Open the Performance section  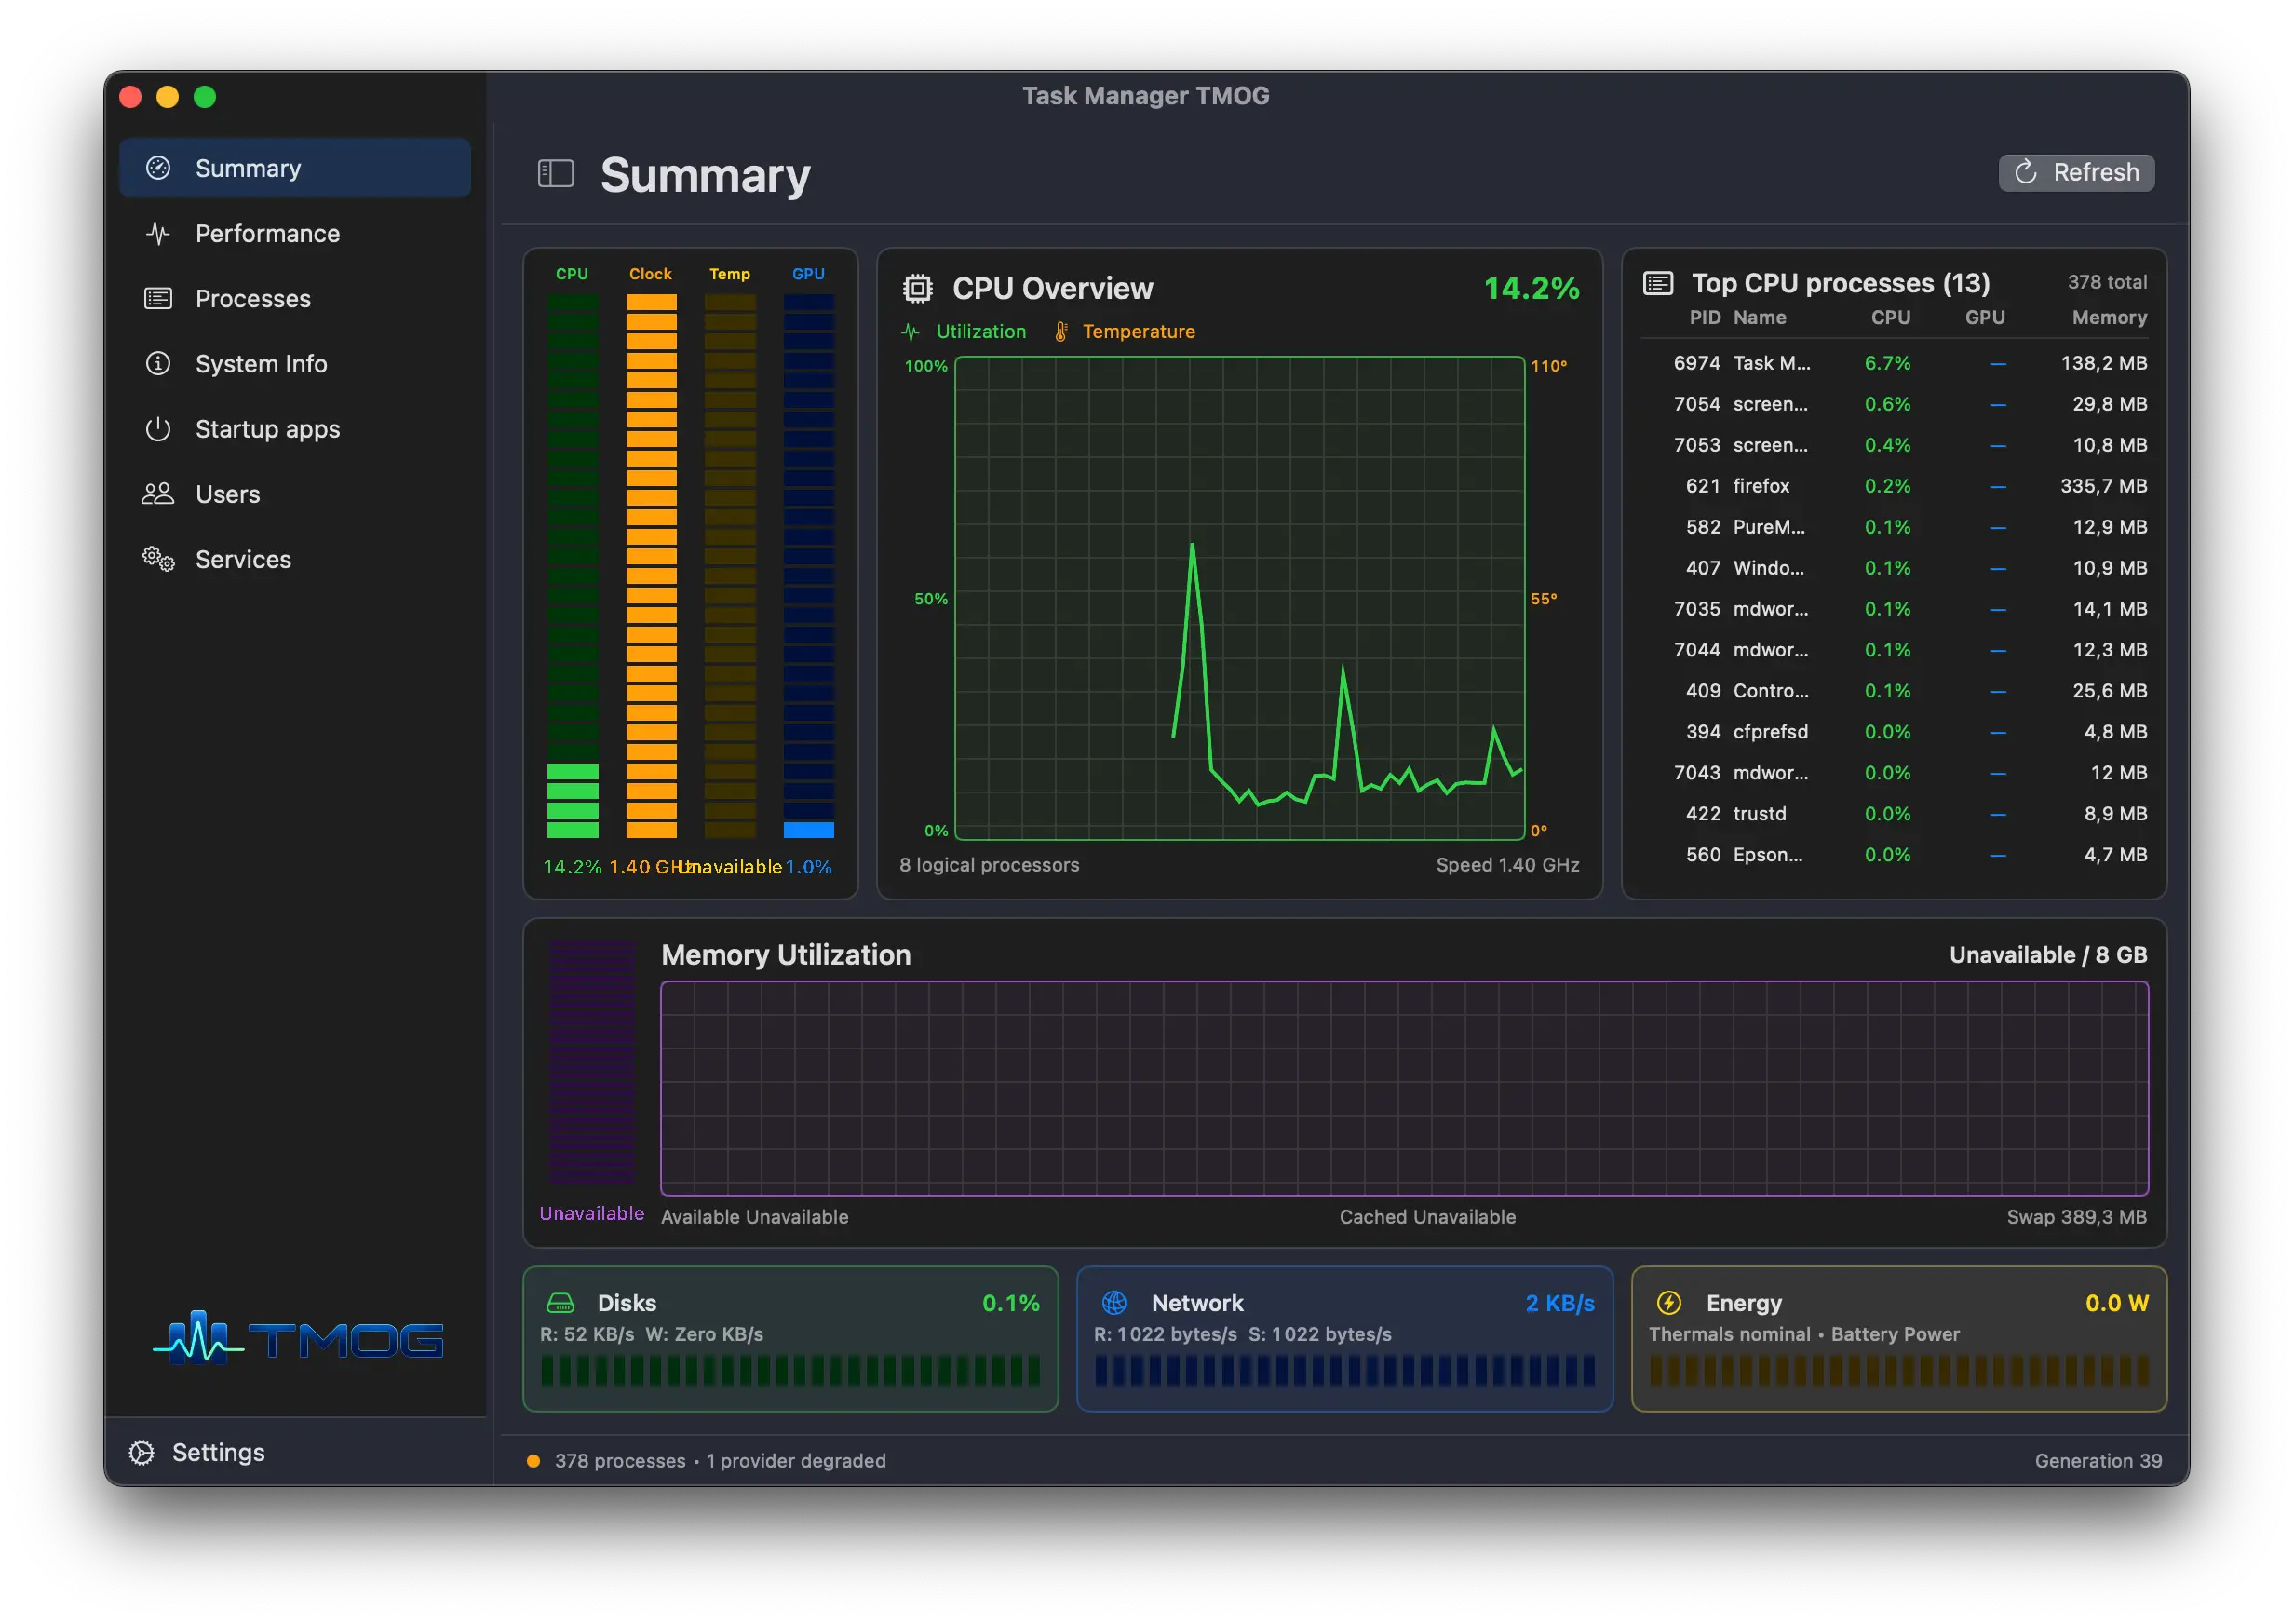pyautogui.click(x=295, y=233)
